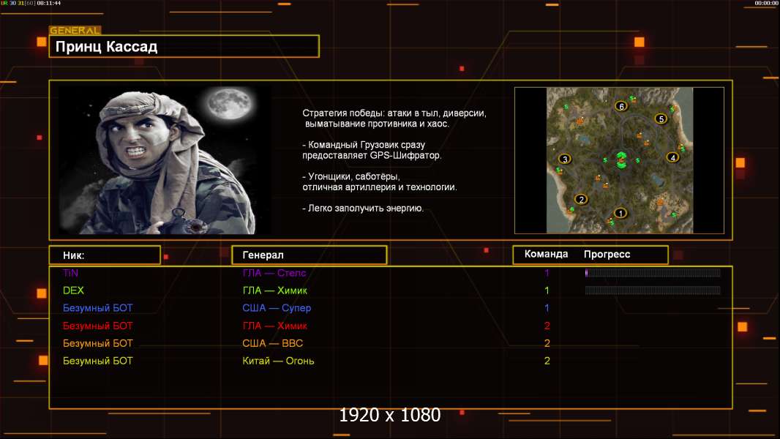Click the 'Команда' column header
The height and width of the screenshot is (439, 780).
pyautogui.click(x=546, y=255)
